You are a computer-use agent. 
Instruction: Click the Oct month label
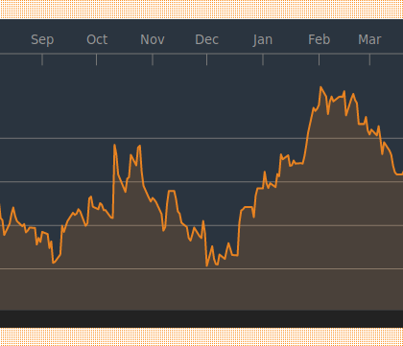pyautogui.click(x=97, y=39)
